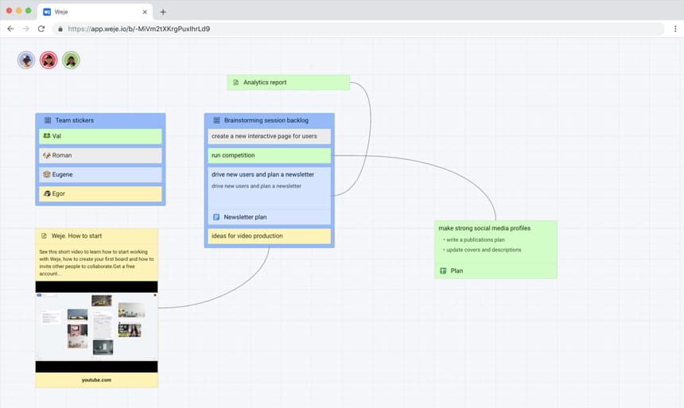
Task: Click the third user avatar with green background
Action: coord(71,60)
